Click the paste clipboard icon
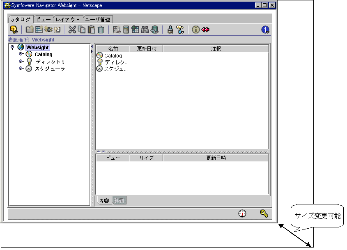The height and width of the screenshot is (250, 347). pos(92,30)
